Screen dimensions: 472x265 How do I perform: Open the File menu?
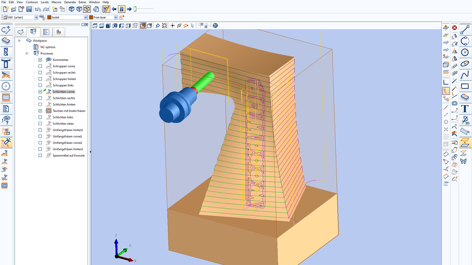4,2
